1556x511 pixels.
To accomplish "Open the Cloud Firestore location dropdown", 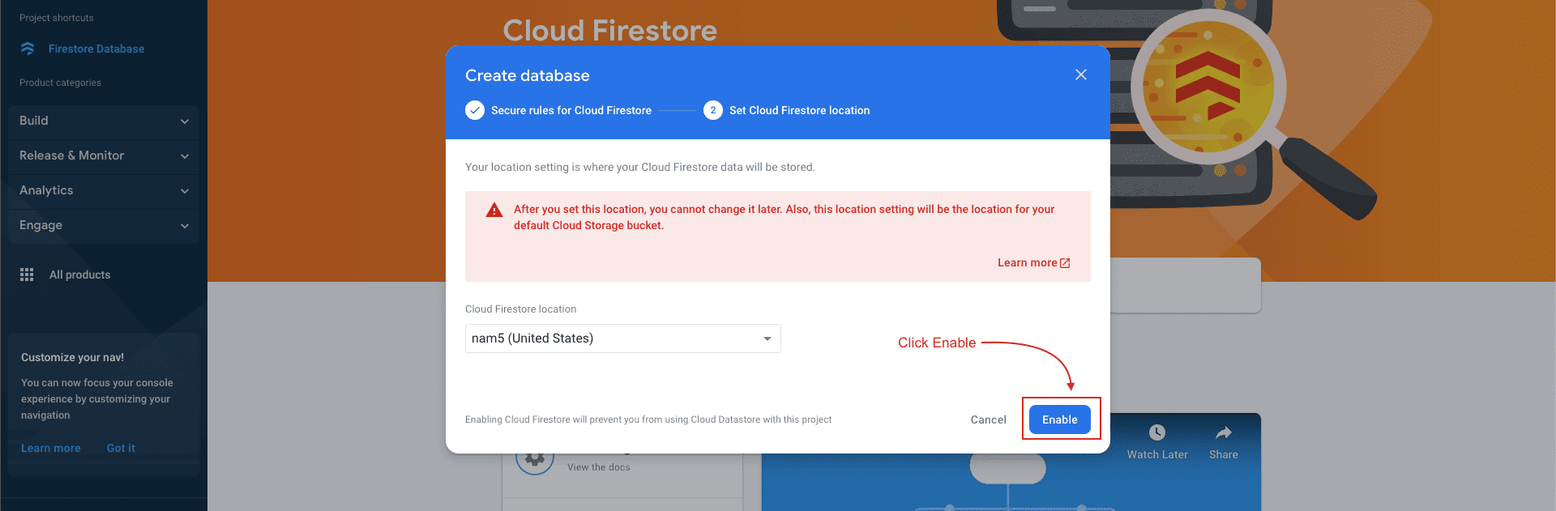I will [x=767, y=338].
